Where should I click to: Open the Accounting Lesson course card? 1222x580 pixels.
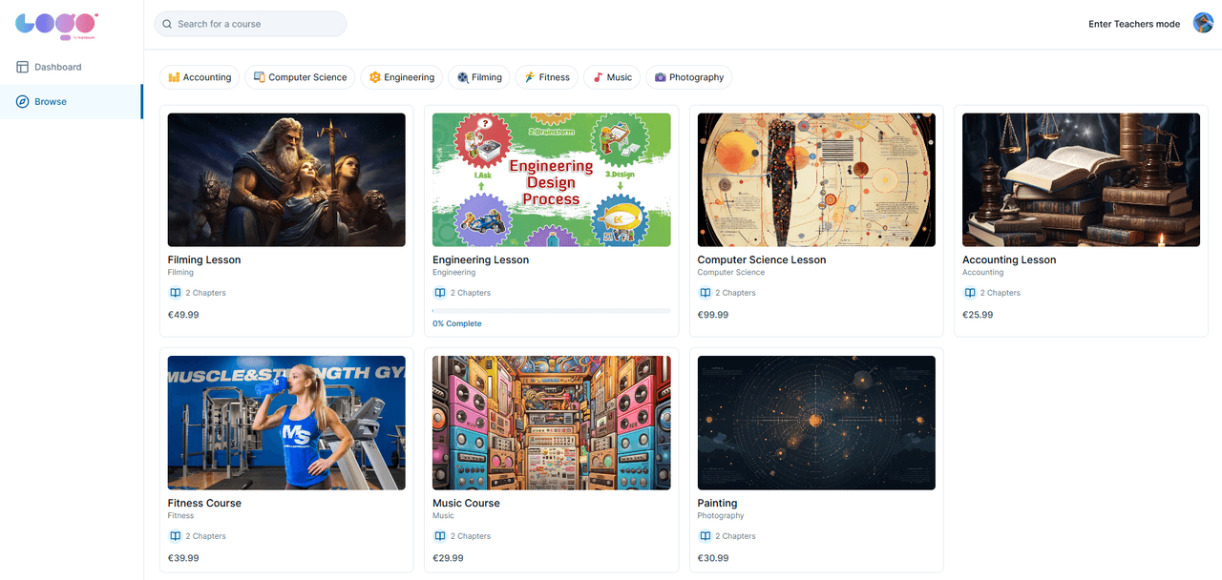(x=1081, y=219)
